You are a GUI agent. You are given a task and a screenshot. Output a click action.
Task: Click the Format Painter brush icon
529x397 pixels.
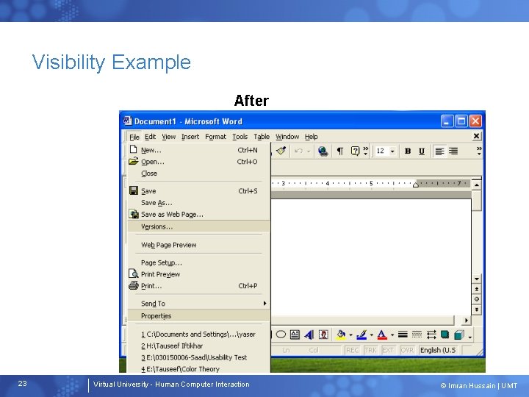tap(281, 151)
